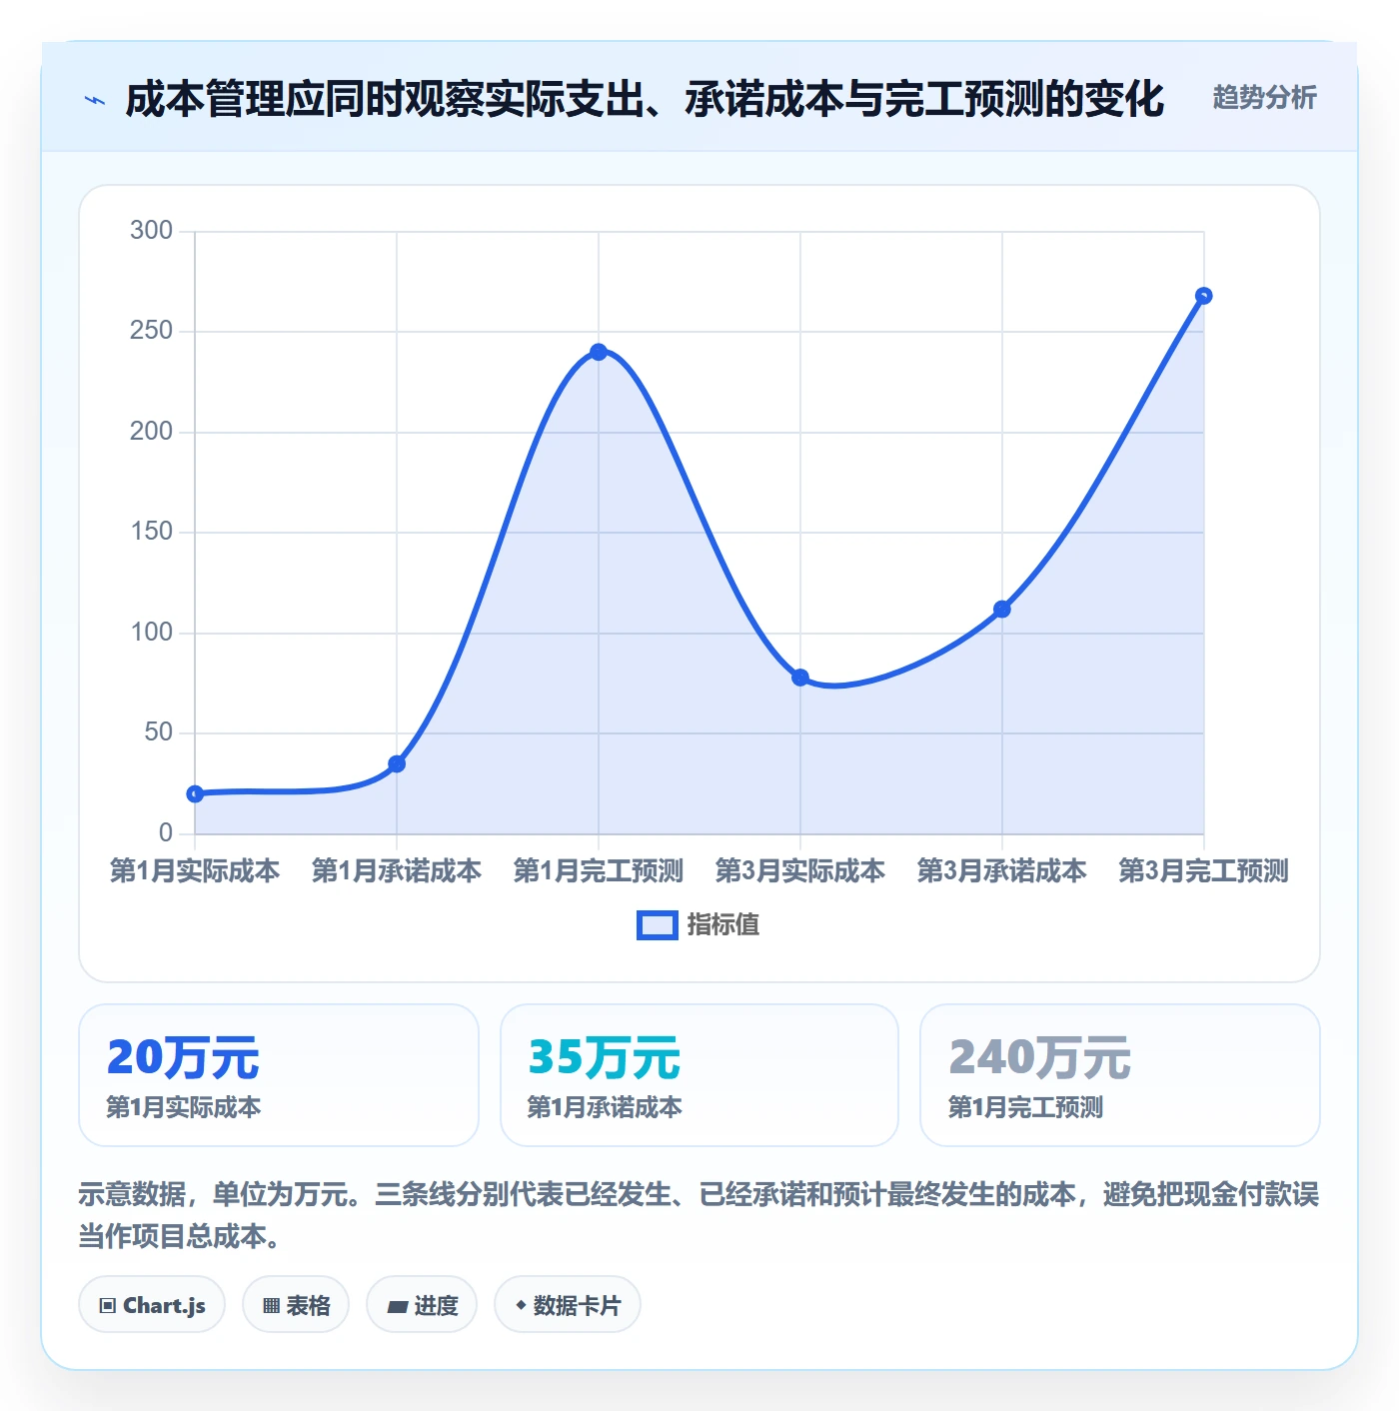The image size is (1399, 1411).
Task: Click the grid icon in 表格 tag
Action: pos(271,1306)
